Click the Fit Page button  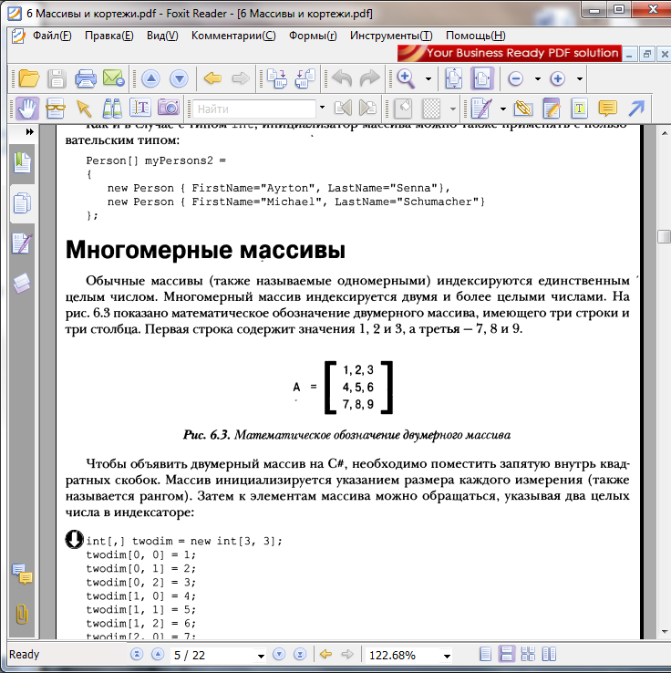[453, 78]
